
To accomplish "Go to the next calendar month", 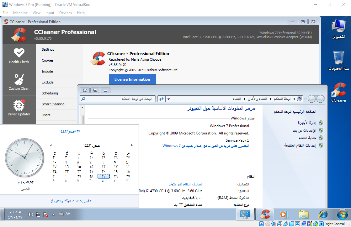I will click(x=132, y=145).
